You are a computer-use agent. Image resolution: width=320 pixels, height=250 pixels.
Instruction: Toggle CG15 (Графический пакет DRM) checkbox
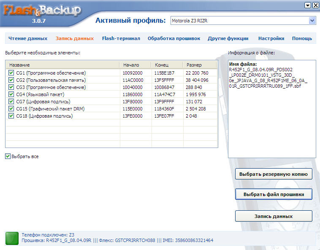[11, 109]
